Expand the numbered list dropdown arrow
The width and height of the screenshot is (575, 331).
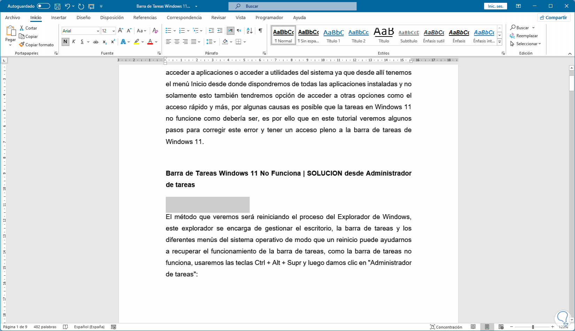point(188,31)
